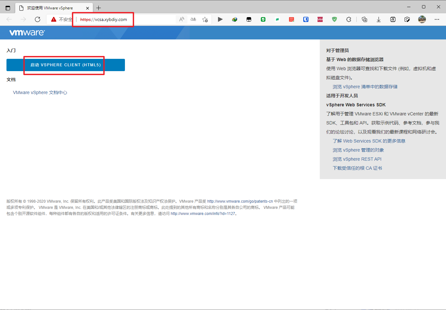
Task: Click the web capture pen icon
Action: (x=407, y=19)
